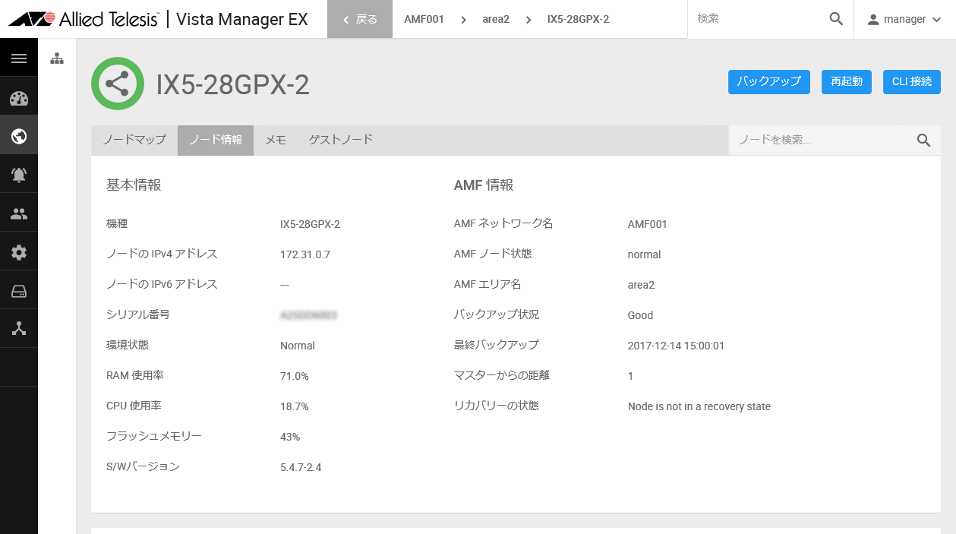This screenshot has height=534, width=956.
Task: Open the CLI 接続 button
Action: 912,81
